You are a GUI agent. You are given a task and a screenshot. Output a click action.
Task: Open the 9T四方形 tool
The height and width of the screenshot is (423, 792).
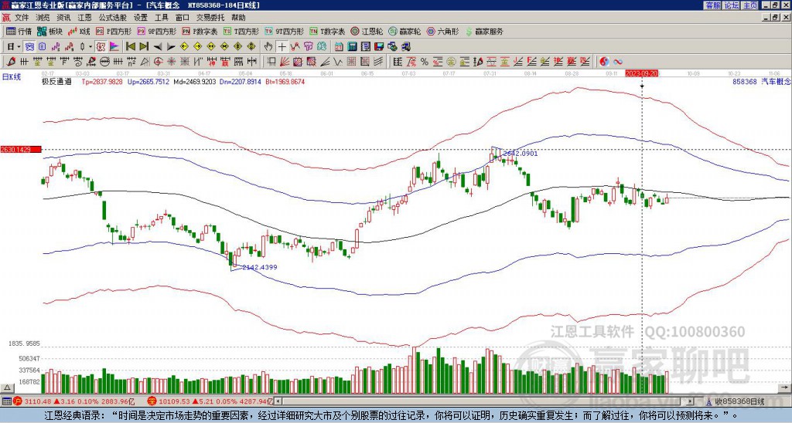point(285,31)
